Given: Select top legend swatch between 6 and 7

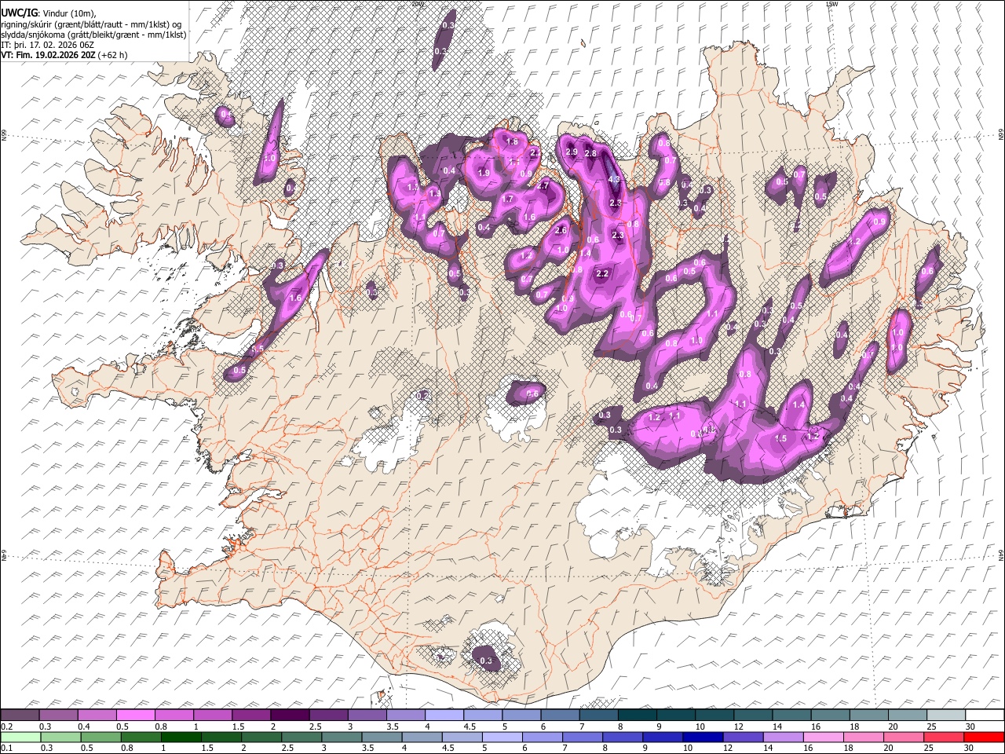Looking at the screenshot, I should 560,715.
